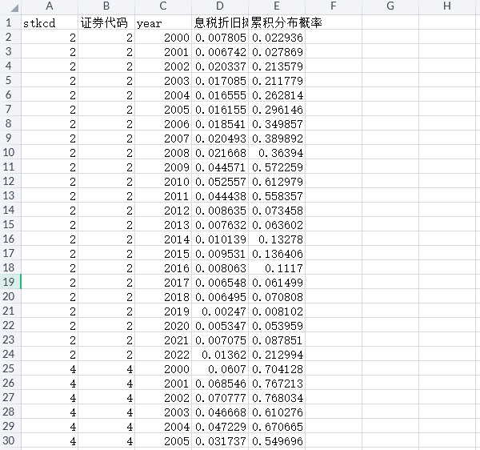Click cell with value 0.213579

pos(277,66)
